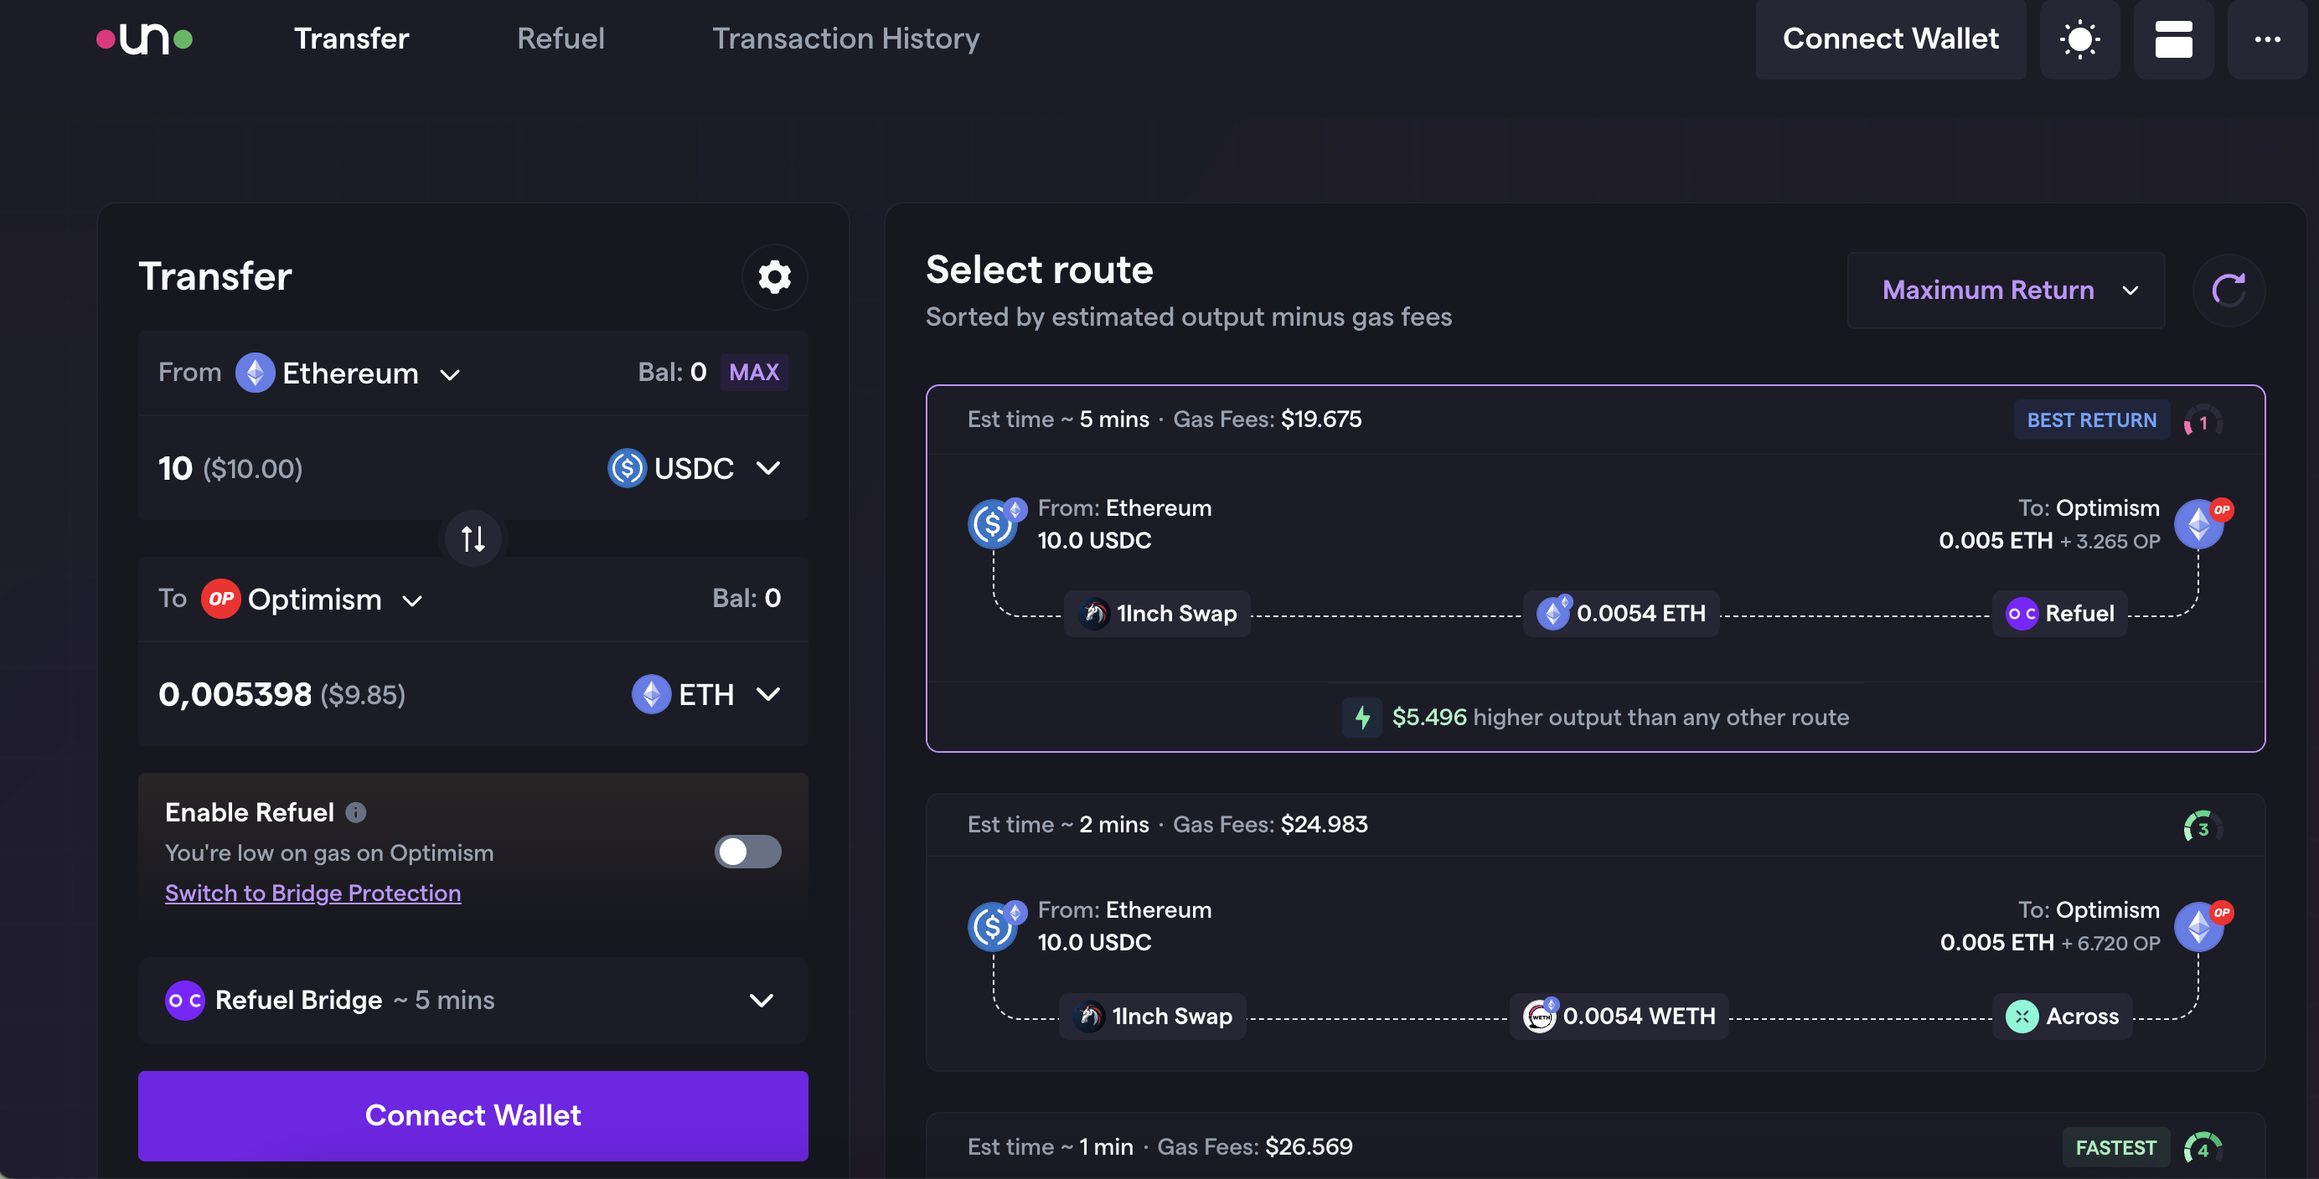
Task: Open the From Ethereum chain dropdown
Action: [349, 373]
